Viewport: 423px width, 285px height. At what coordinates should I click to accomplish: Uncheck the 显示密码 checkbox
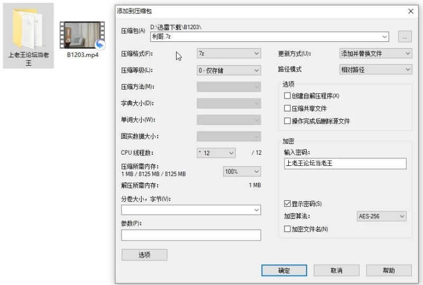pyautogui.click(x=288, y=204)
